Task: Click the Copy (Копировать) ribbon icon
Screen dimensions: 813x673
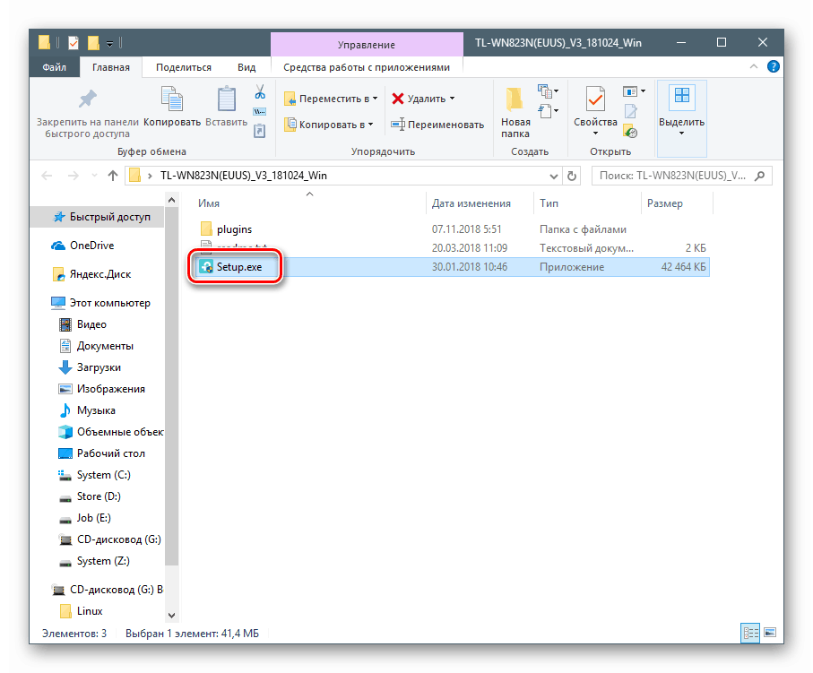Action: tap(171, 99)
